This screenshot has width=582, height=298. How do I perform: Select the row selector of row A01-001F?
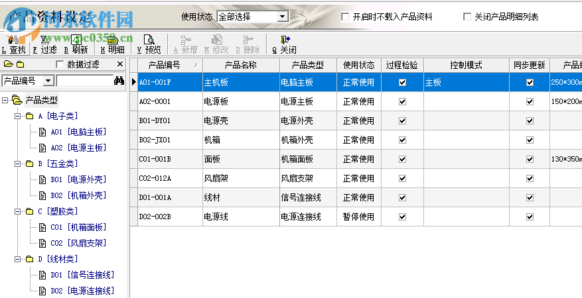[x=133, y=82]
